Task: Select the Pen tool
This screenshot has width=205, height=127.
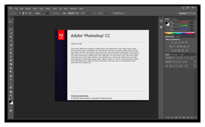Action: coord(11,76)
